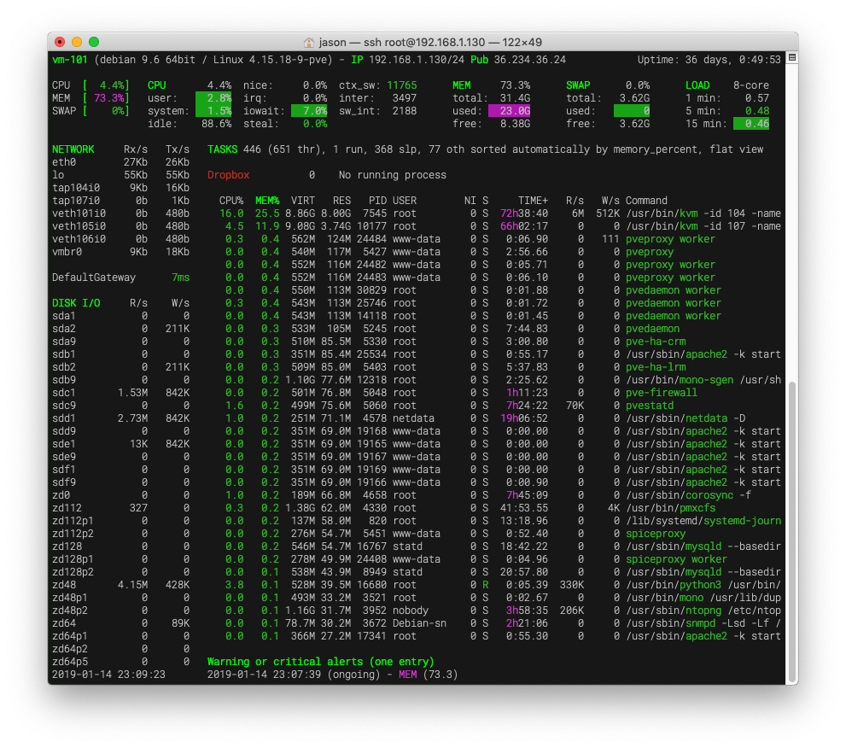Click the 'CPU%' column header

(x=231, y=200)
